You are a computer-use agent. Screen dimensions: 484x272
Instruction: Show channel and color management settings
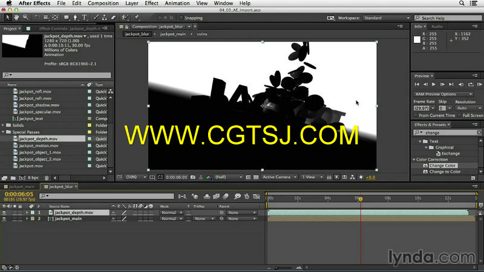pos(209,177)
